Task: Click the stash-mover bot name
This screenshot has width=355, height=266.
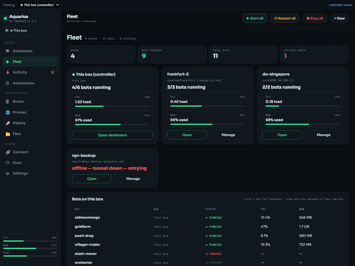Action: pyautogui.click(x=86, y=254)
